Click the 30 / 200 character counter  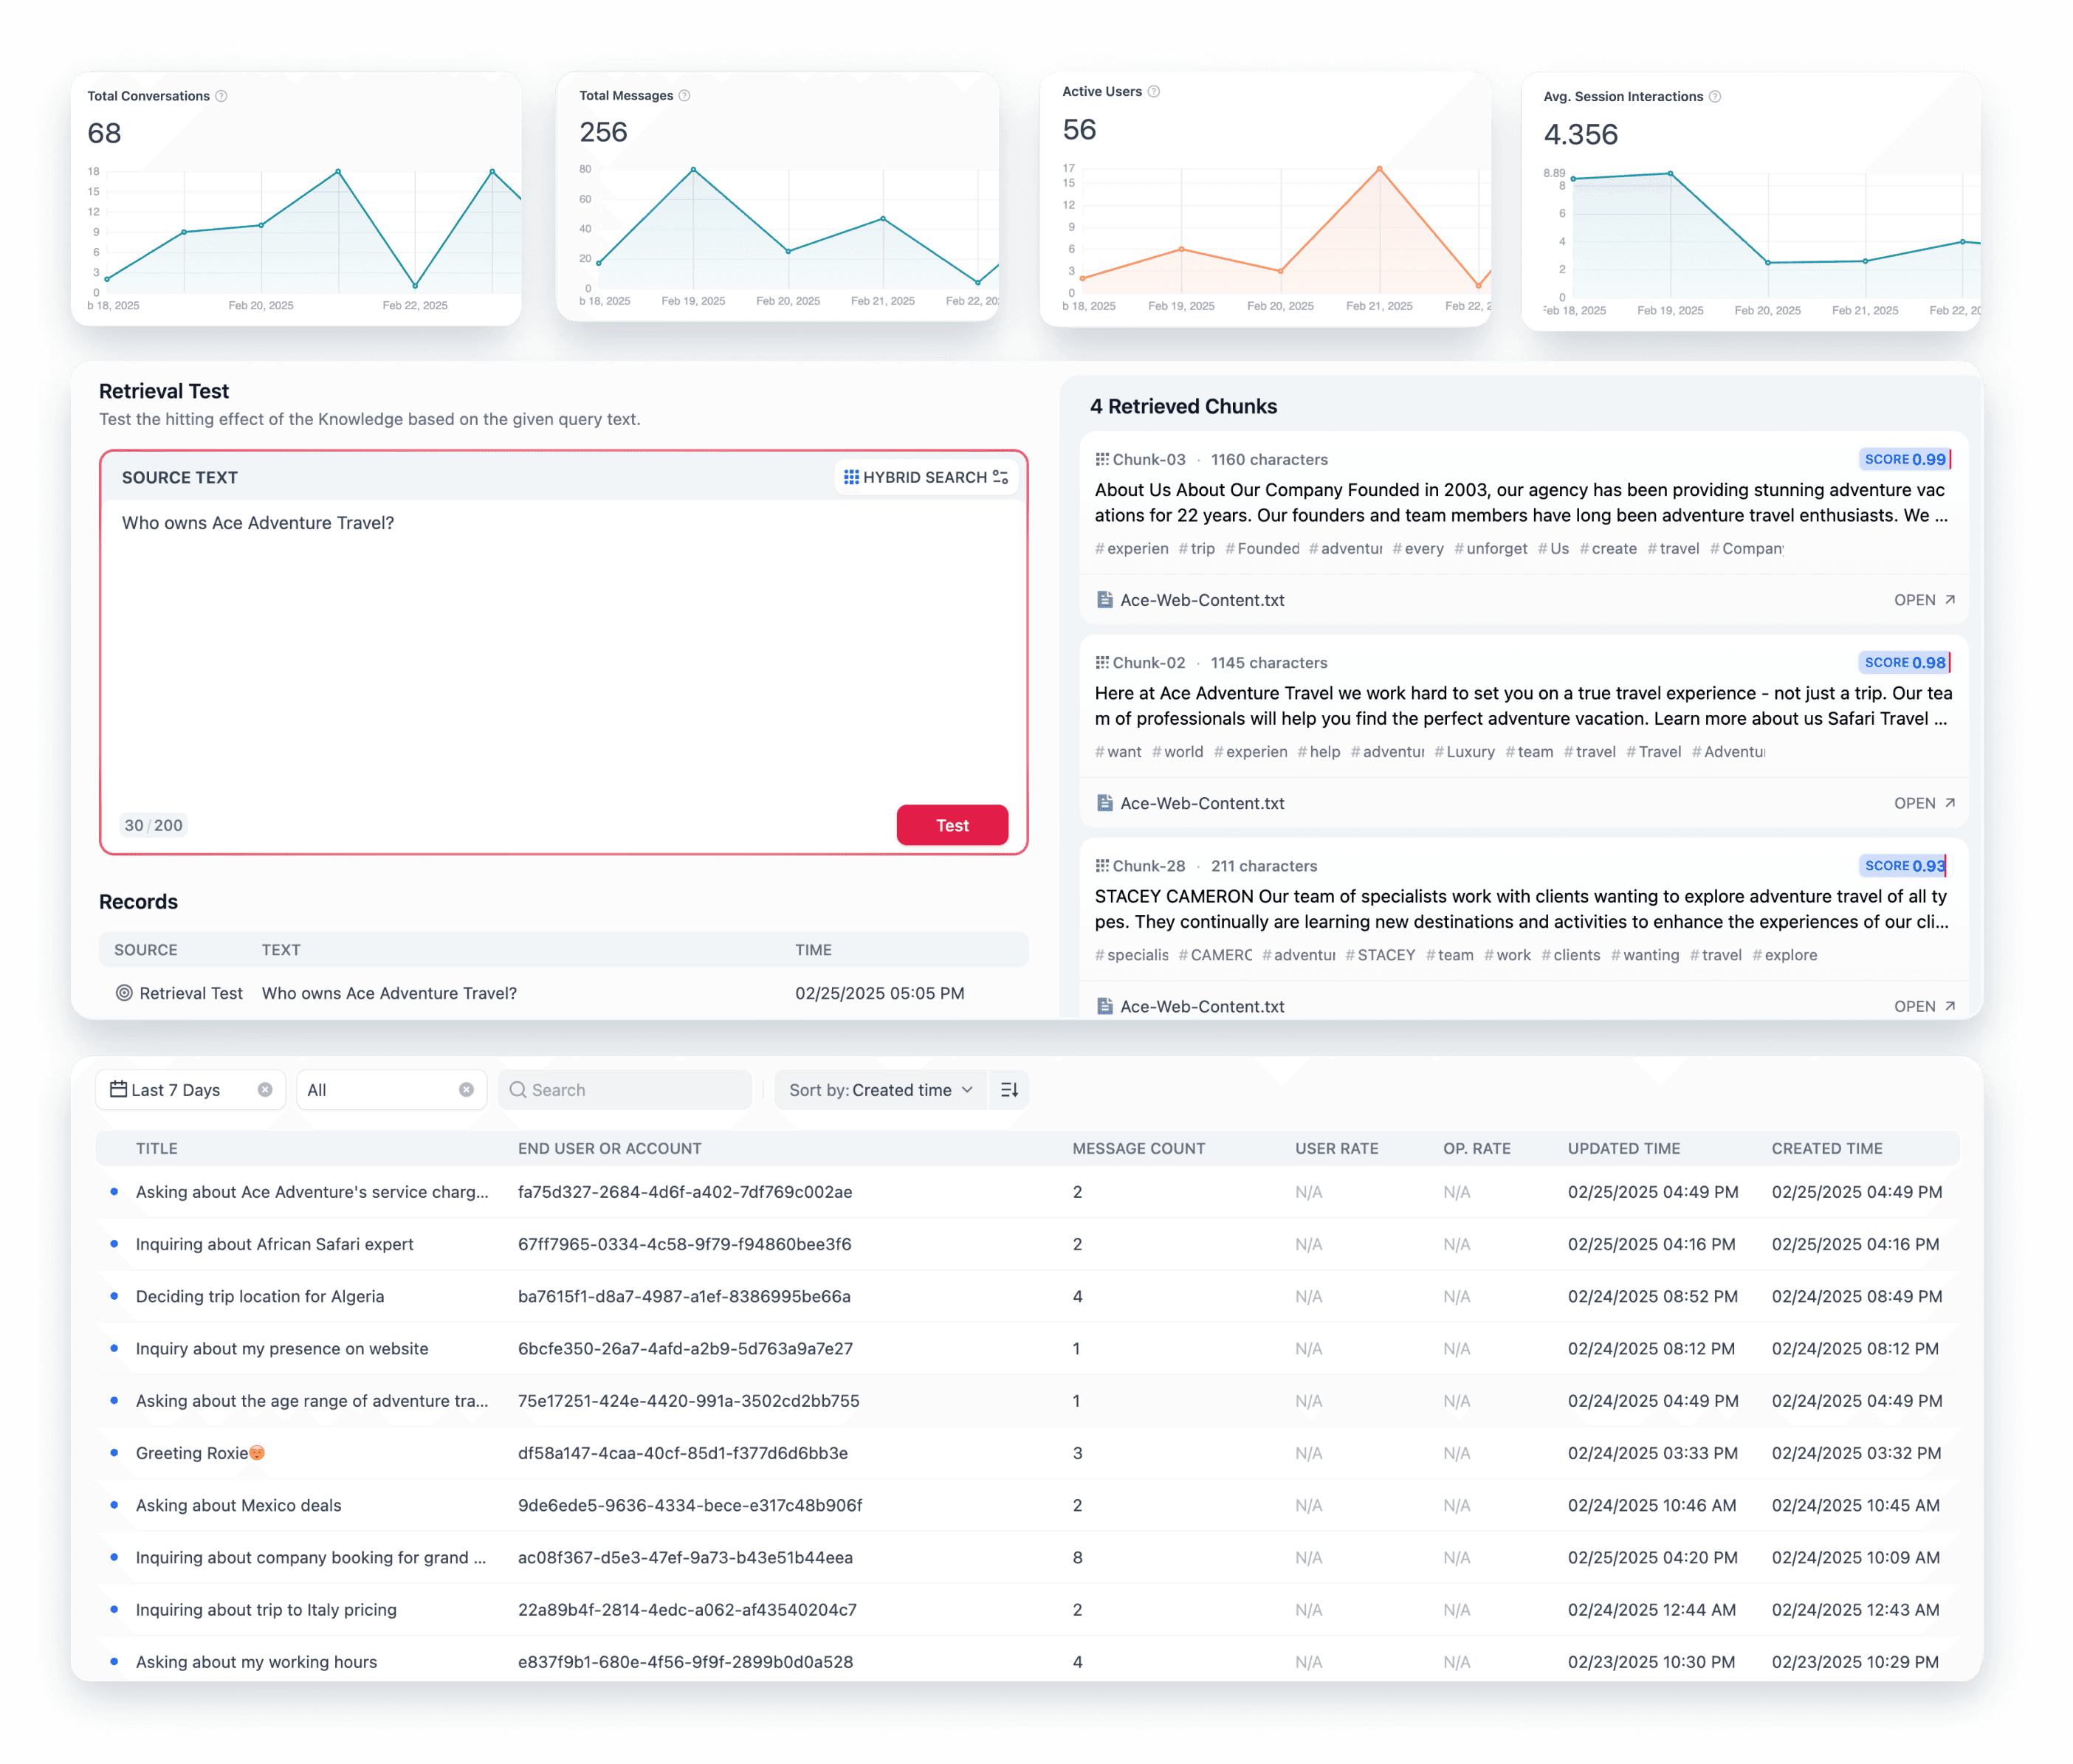(153, 825)
